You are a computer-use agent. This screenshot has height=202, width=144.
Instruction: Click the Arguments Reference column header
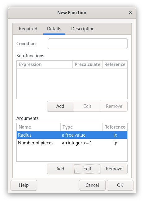point(115,127)
